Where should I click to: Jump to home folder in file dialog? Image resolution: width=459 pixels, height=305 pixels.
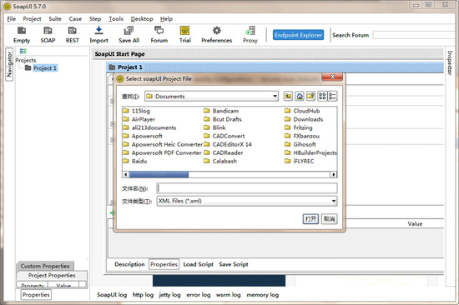point(300,96)
